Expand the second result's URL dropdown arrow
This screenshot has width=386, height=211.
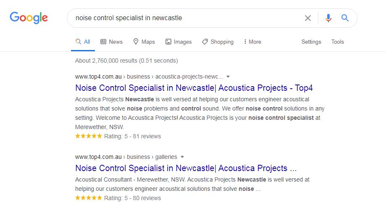(x=182, y=157)
